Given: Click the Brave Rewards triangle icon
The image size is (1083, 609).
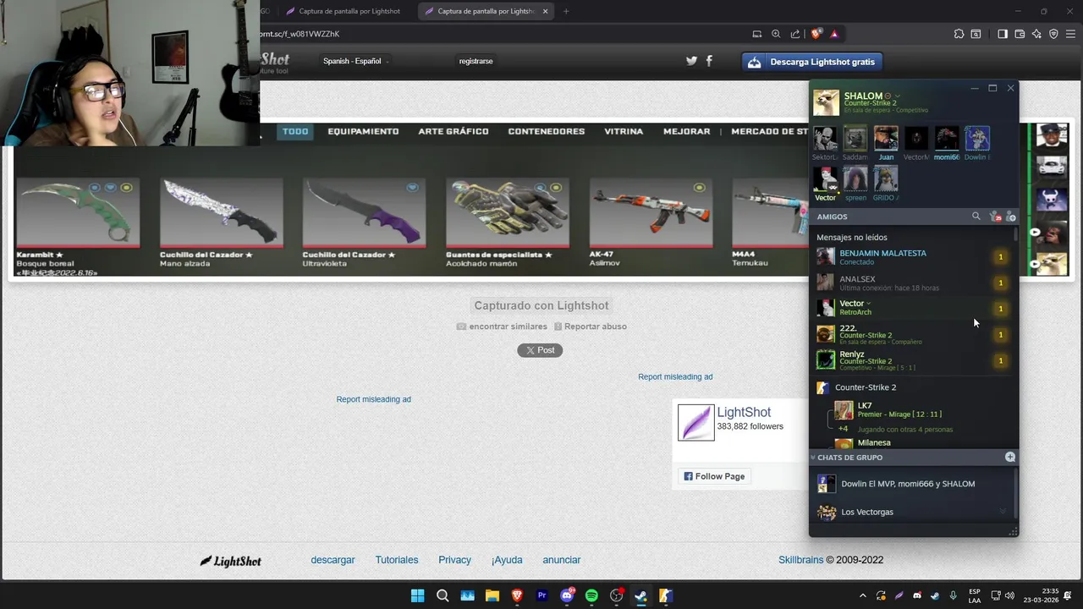Looking at the screenshot, I should pyautogui.click(x=834, y=34).
